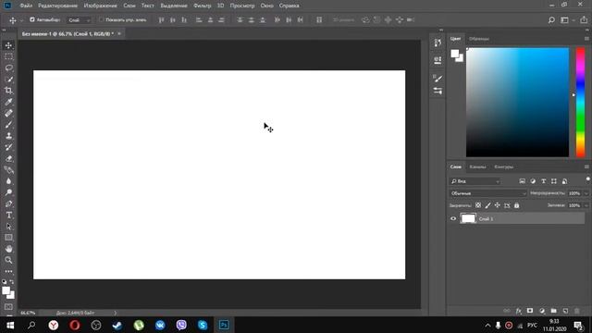Open the Color panel options menu
The width and height of the screenshot is (592, 333).
(586, 39)
